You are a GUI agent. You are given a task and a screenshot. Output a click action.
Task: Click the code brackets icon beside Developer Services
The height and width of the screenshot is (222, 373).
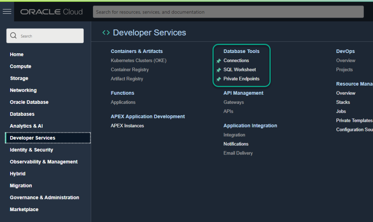tap(106, 32)
